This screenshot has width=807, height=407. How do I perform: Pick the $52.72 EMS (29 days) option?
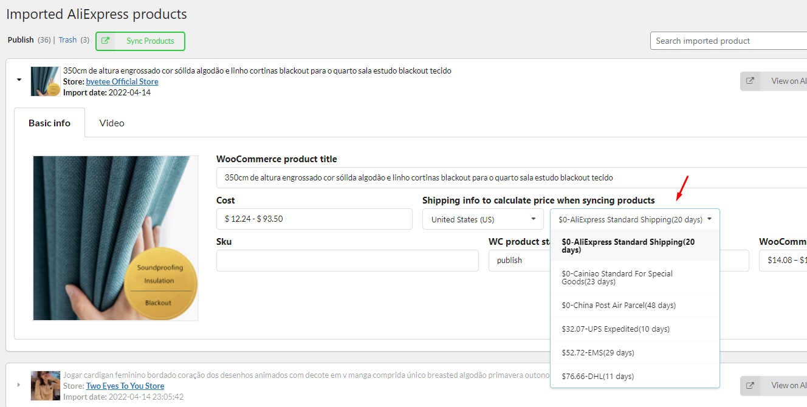click(635, 352)
